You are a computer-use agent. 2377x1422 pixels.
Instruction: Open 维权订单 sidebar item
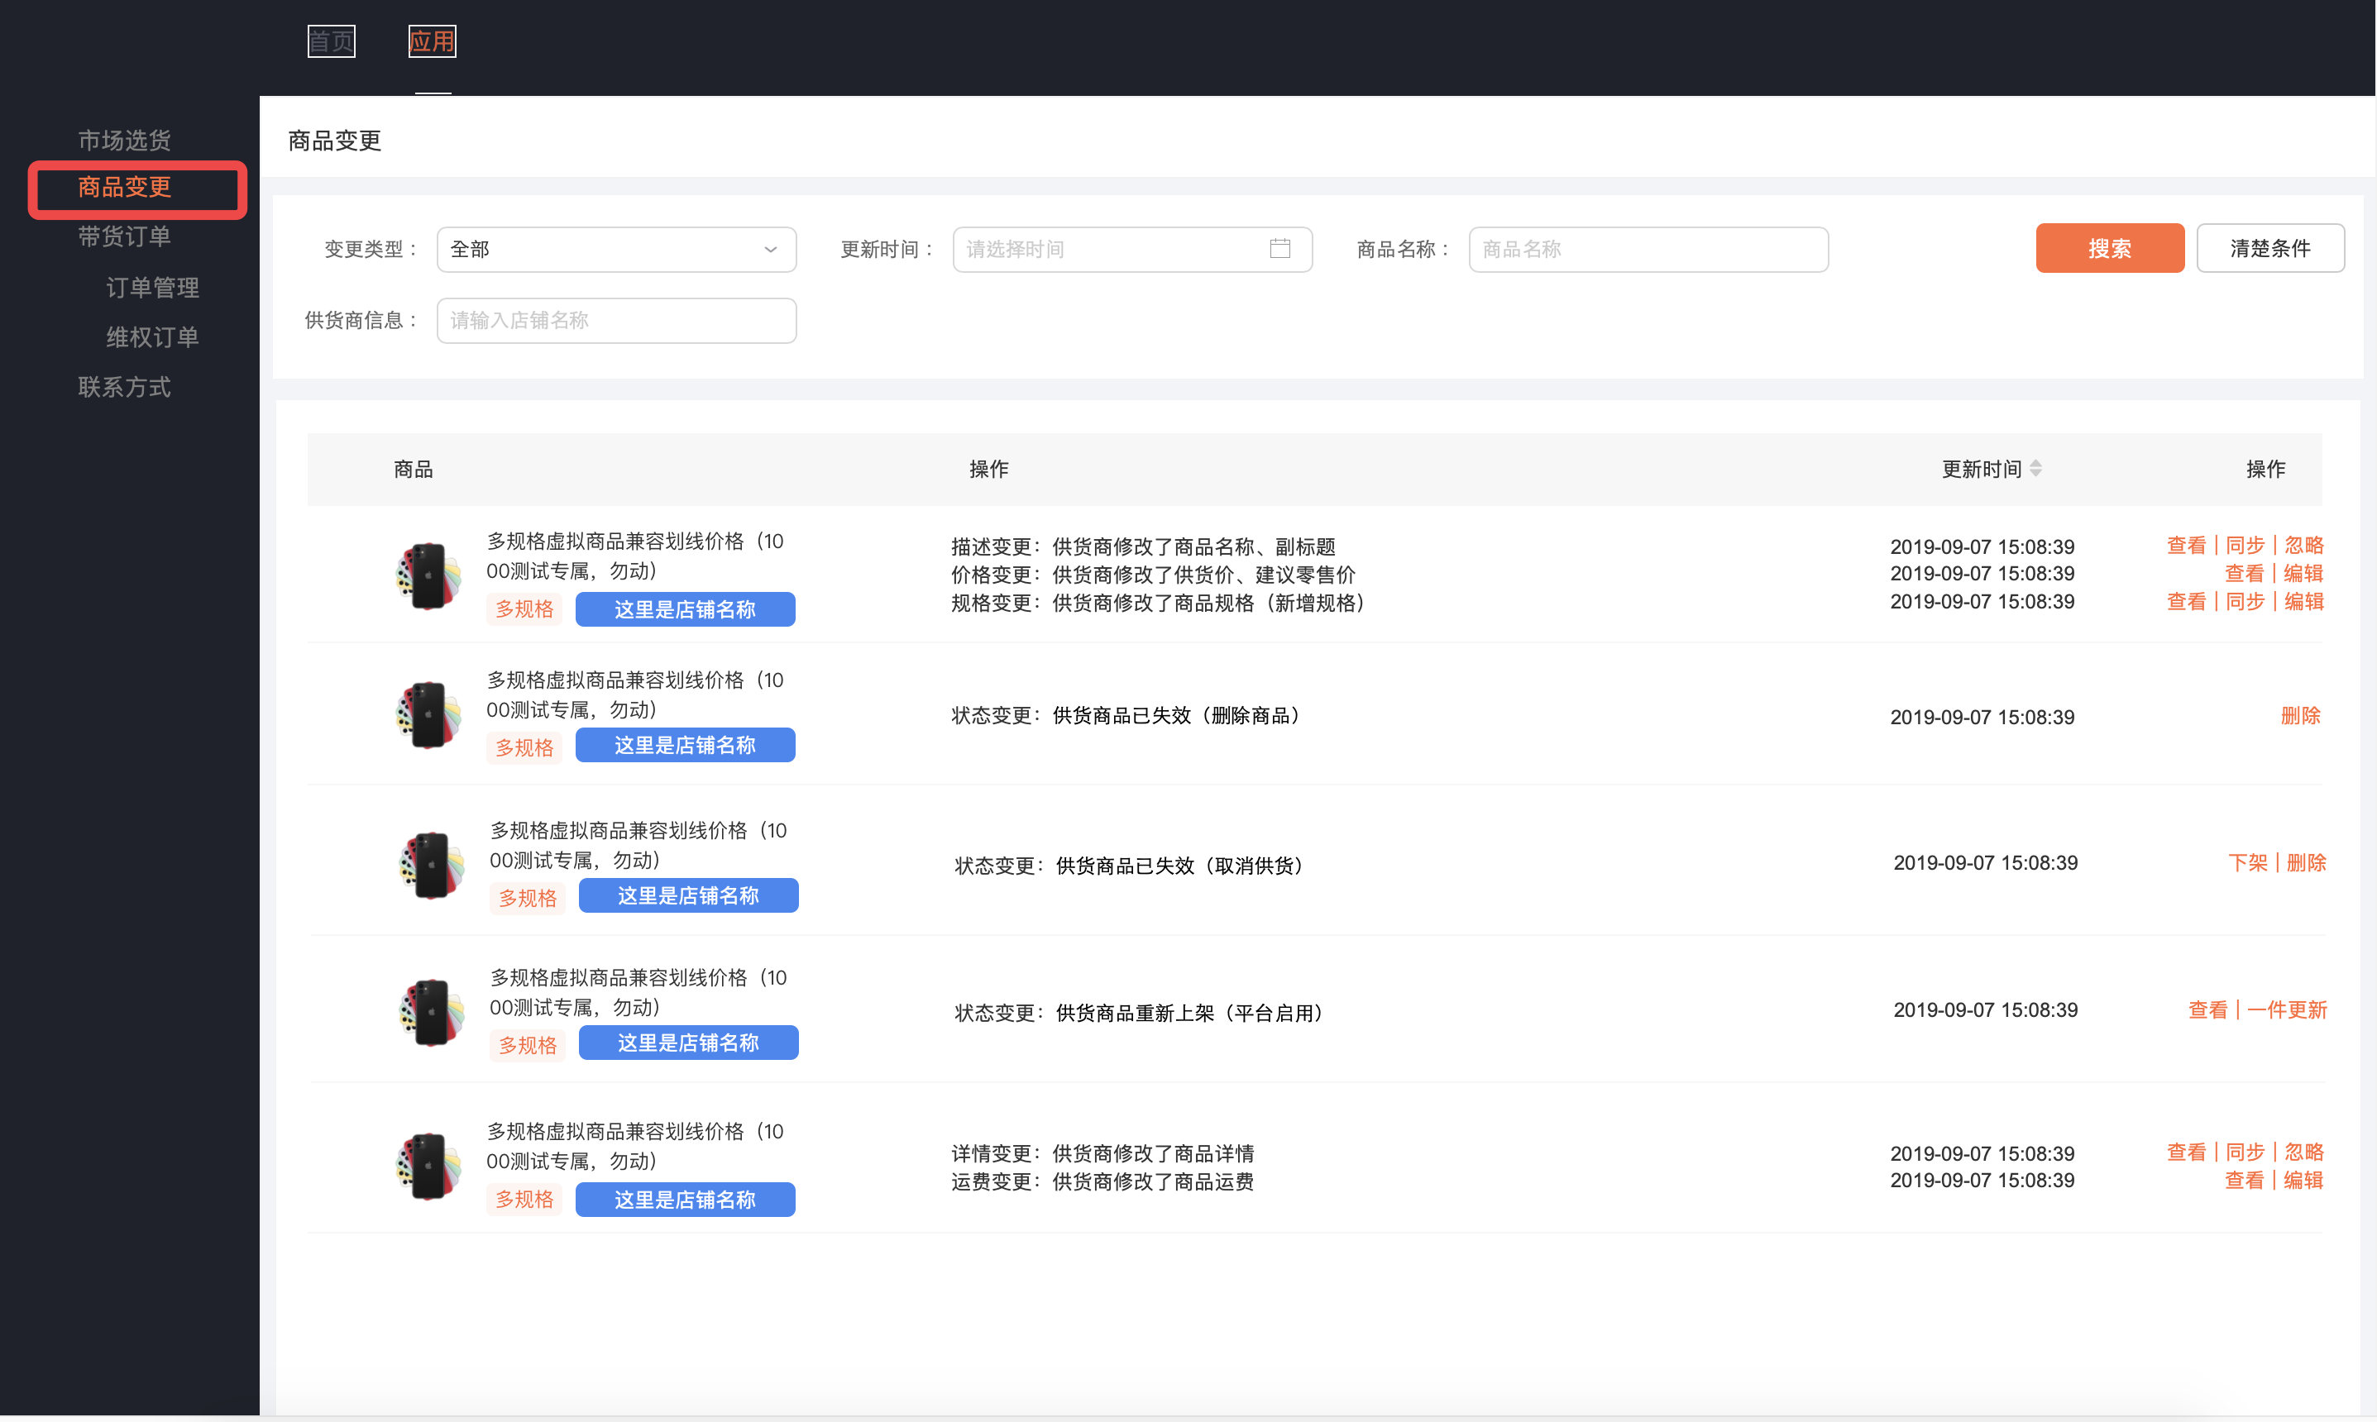coord(152,337)
